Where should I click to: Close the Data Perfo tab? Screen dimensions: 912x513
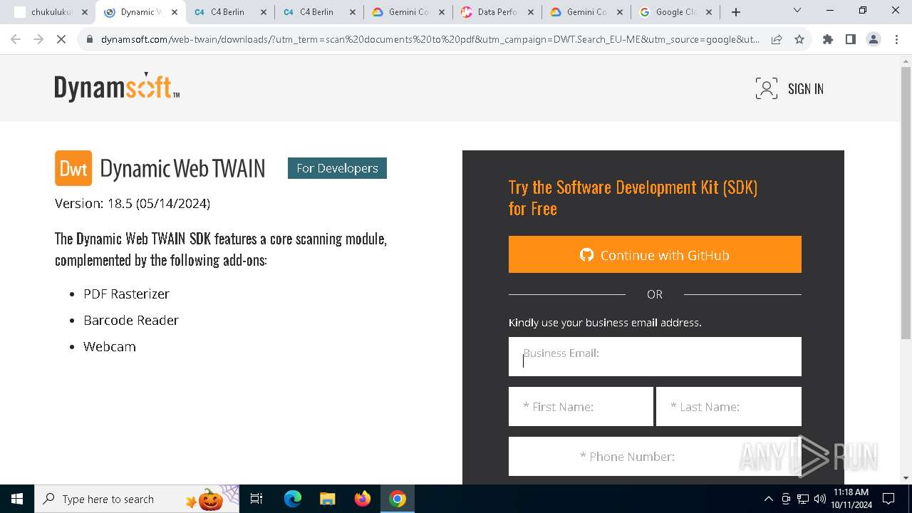tap(531, 12)
